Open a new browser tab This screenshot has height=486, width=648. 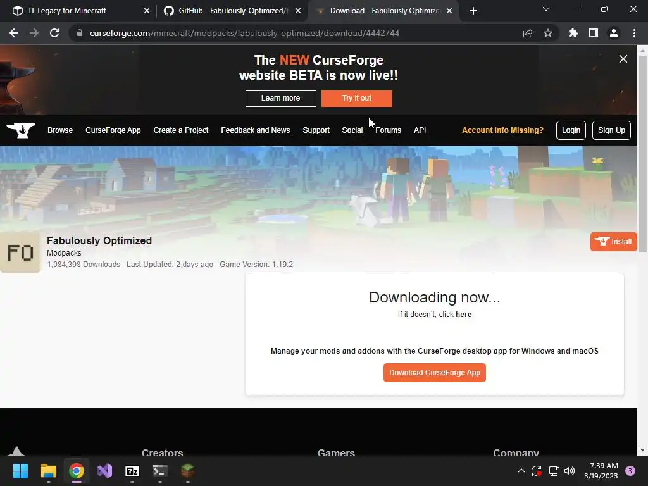[x=473, y=11]
